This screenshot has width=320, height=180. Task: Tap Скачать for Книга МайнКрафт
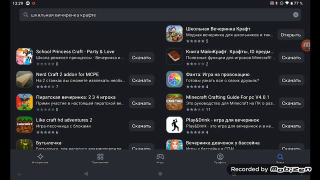click(291, 58)
